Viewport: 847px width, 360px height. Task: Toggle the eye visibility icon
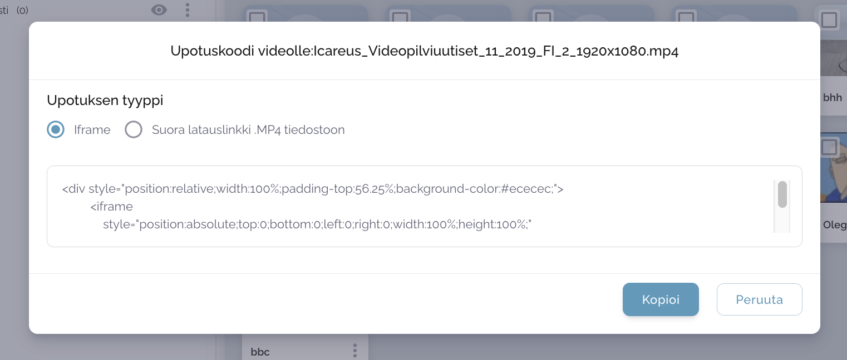point(159,9)
